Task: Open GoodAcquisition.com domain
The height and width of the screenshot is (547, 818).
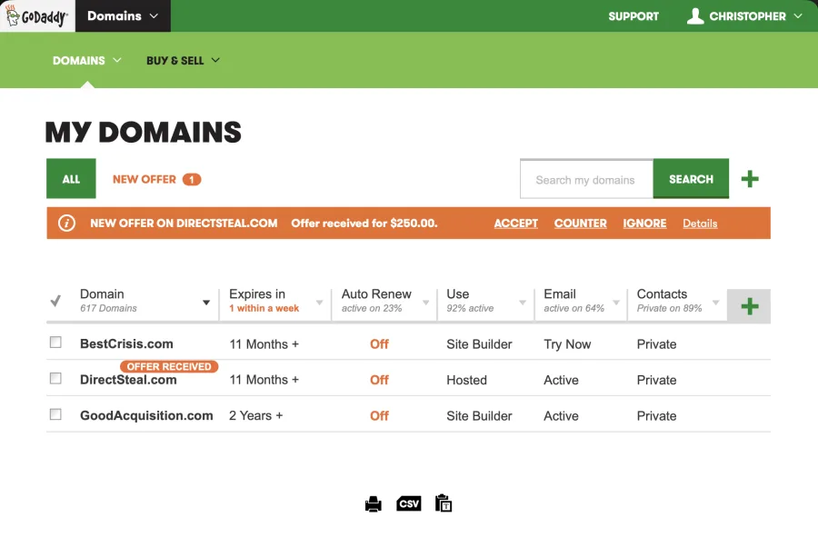Action: (x=146, y=415)
